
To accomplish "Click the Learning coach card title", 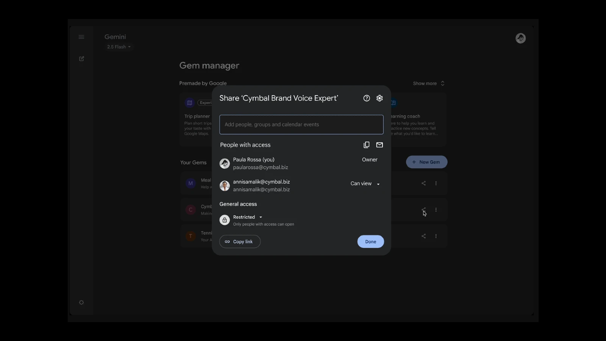I will pyautogui.click(x=406, y=116).
